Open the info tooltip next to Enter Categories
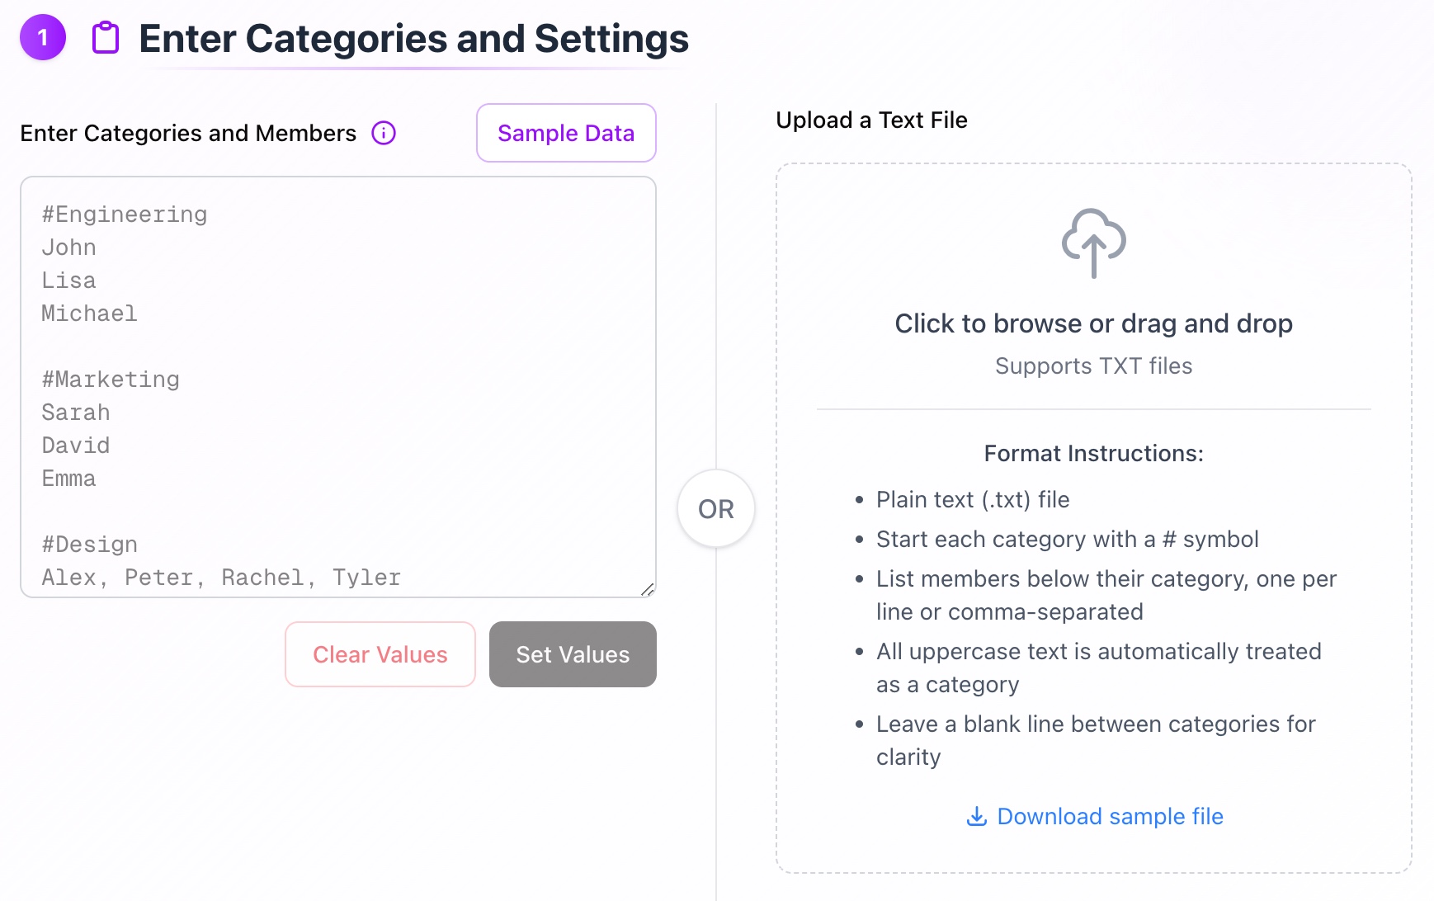Screen dimensions: 1434x901 click(384, 133)
